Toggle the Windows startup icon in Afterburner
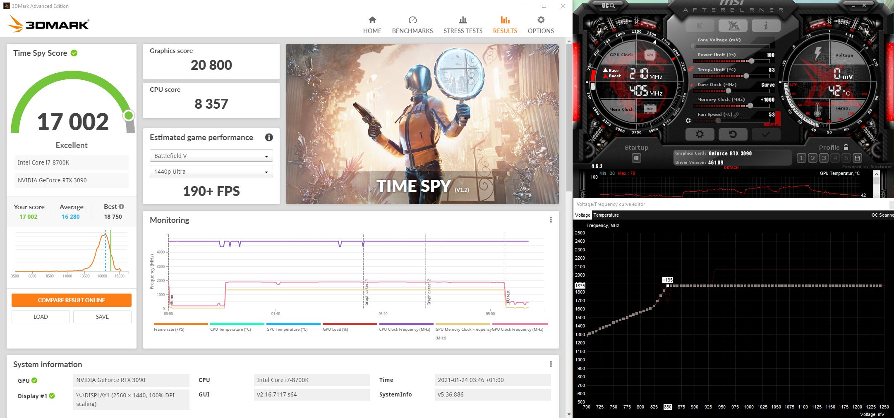 636,158
